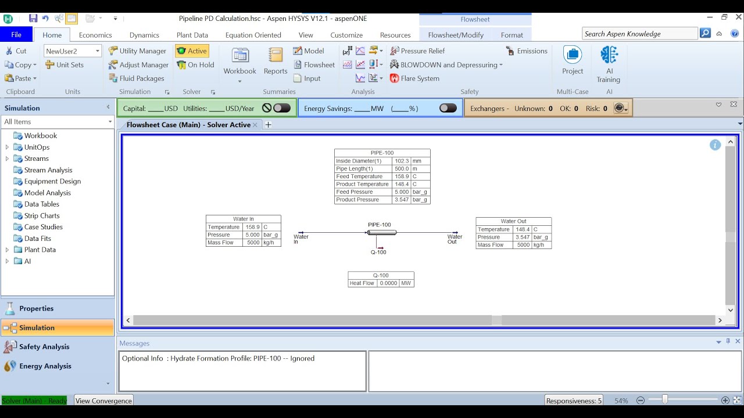Open the Utility Manager
The height and width of the screenshot is (418, 744).
tap(138, 51)
